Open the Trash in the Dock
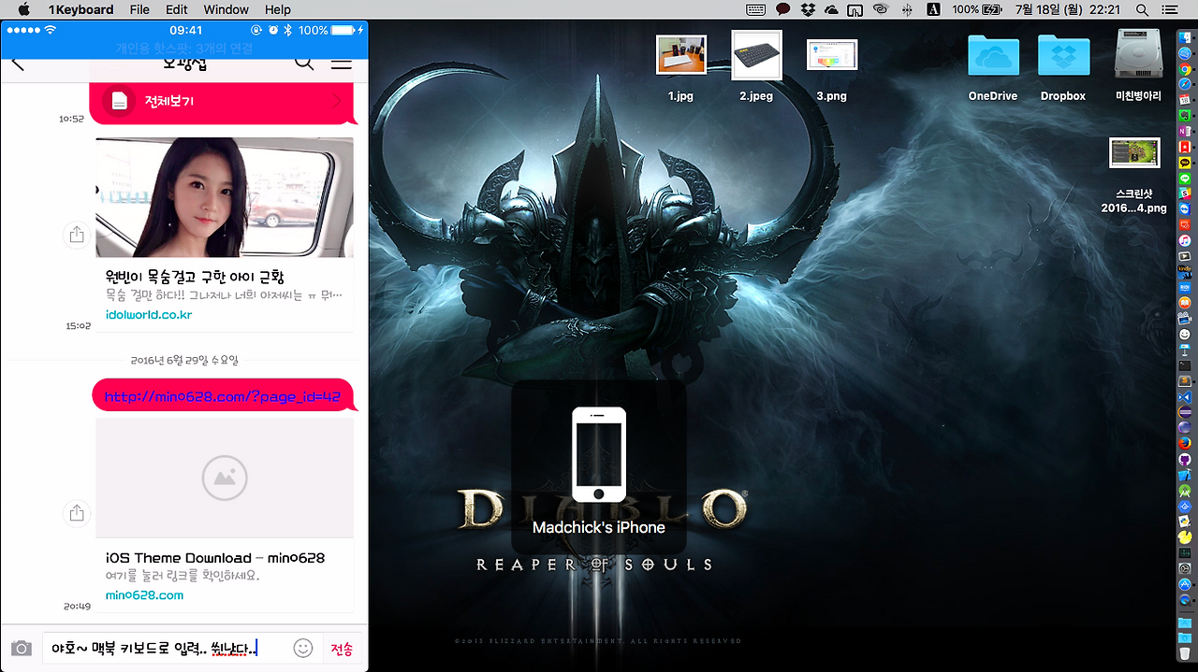Screen dimensions: 1198x672 tap(1183, 653)
